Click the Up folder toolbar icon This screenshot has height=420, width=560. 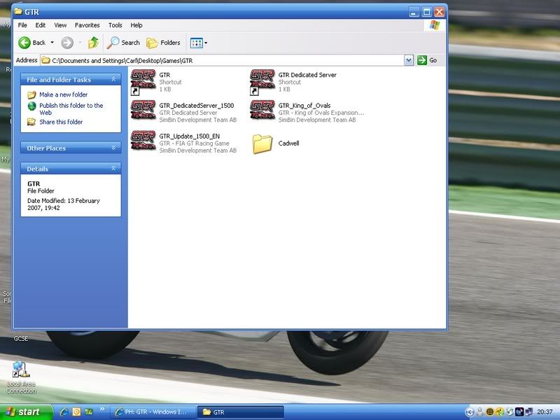[x=93, y=43]
